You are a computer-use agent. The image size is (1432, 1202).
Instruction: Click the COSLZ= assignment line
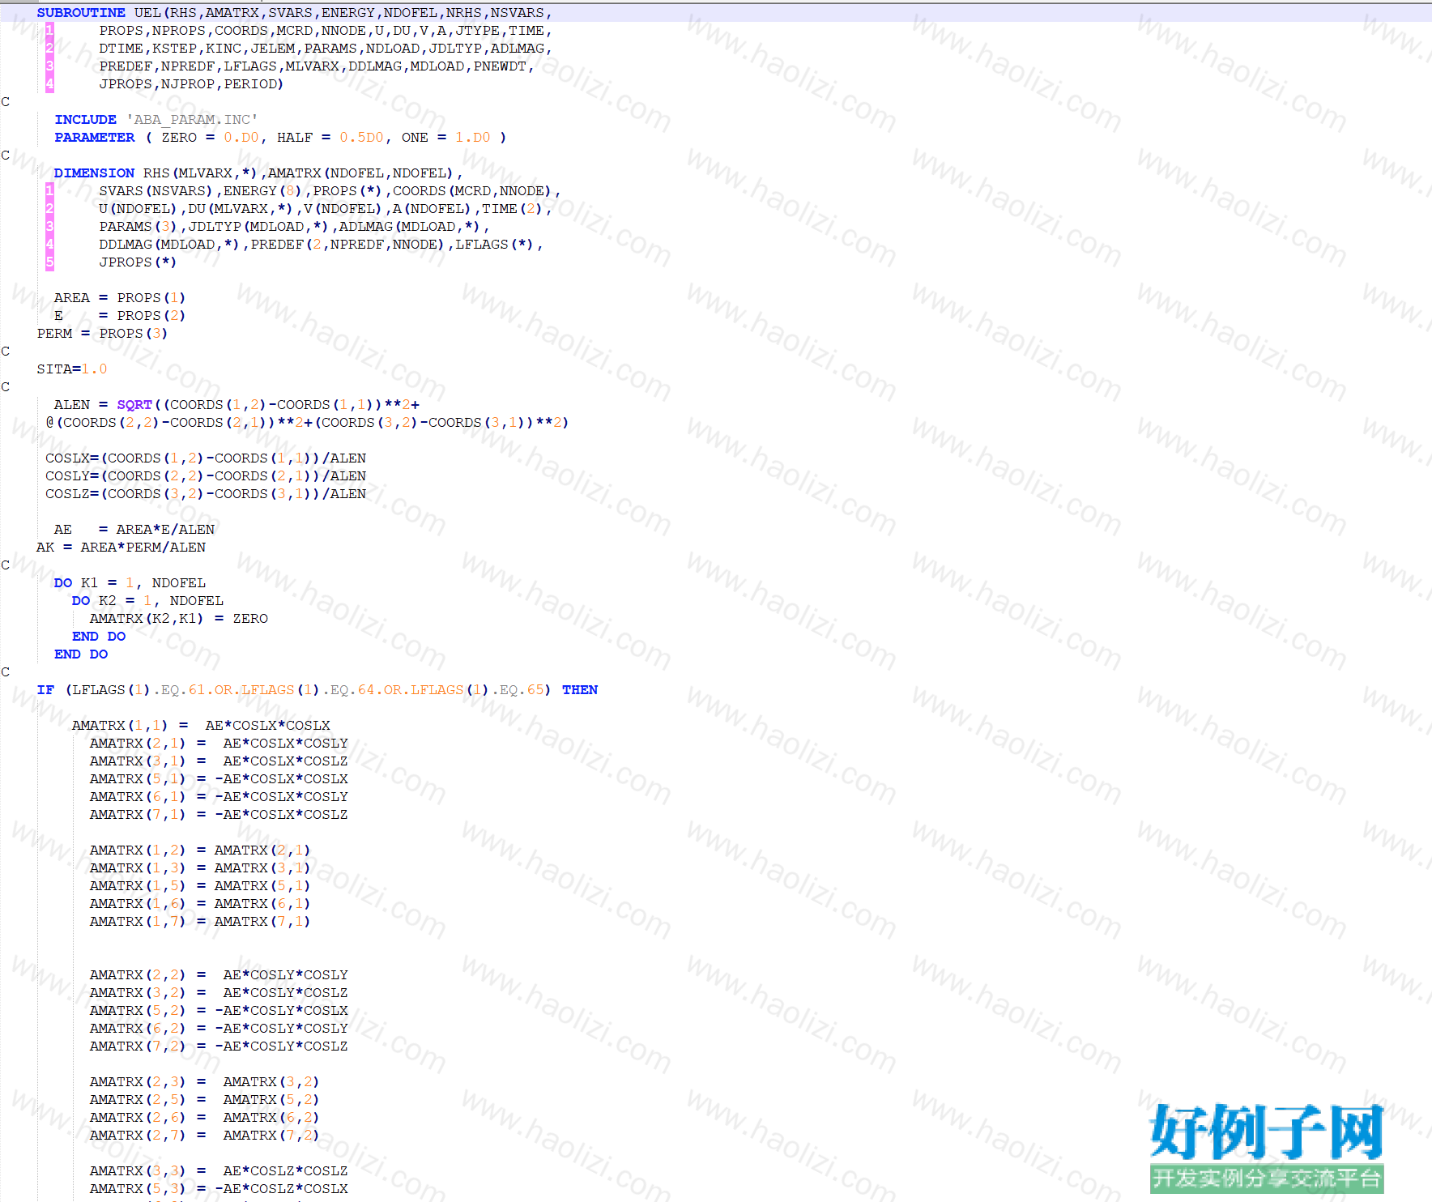coord(206,494)
